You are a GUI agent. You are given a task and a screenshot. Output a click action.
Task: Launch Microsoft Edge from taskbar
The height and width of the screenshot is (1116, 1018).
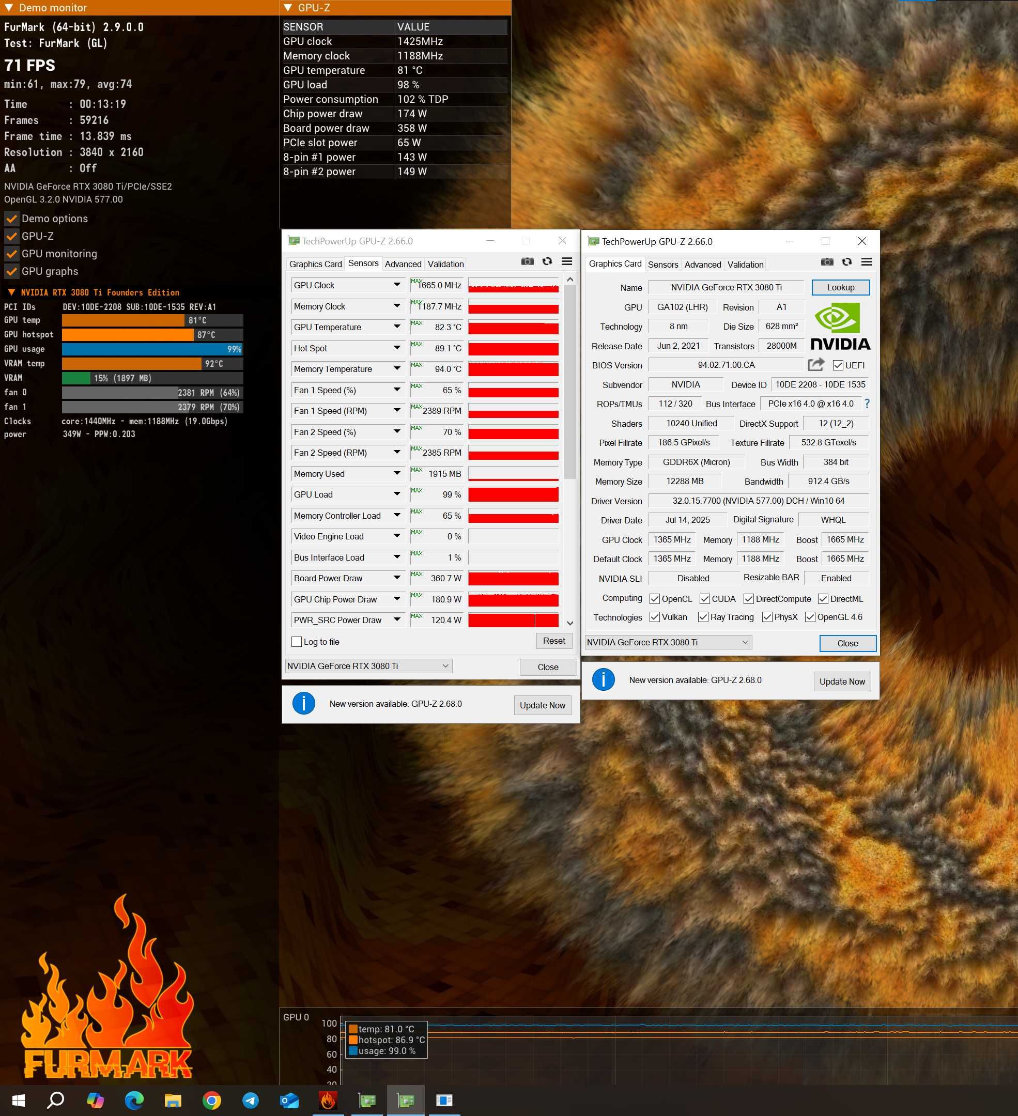coord(134,1100)
